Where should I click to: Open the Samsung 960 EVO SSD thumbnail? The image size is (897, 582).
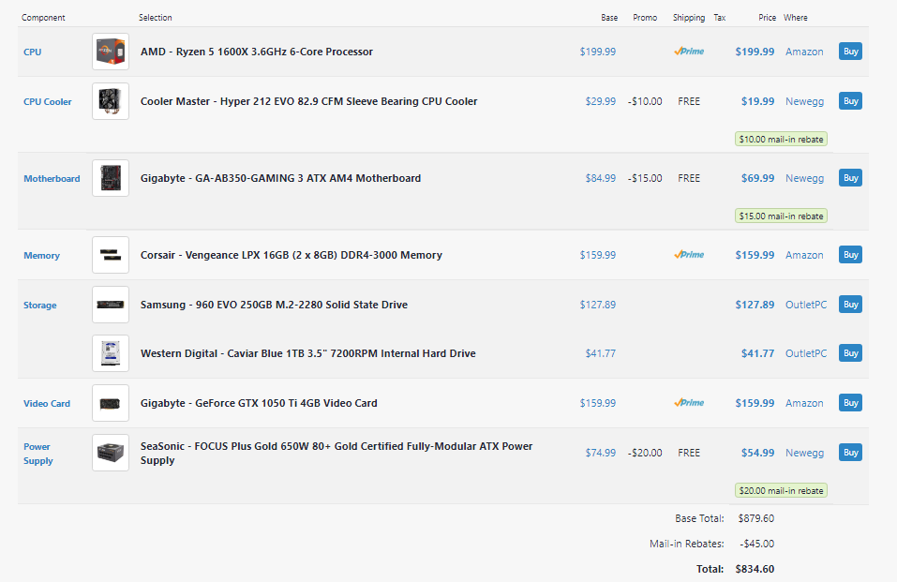(x=111, y=305)
